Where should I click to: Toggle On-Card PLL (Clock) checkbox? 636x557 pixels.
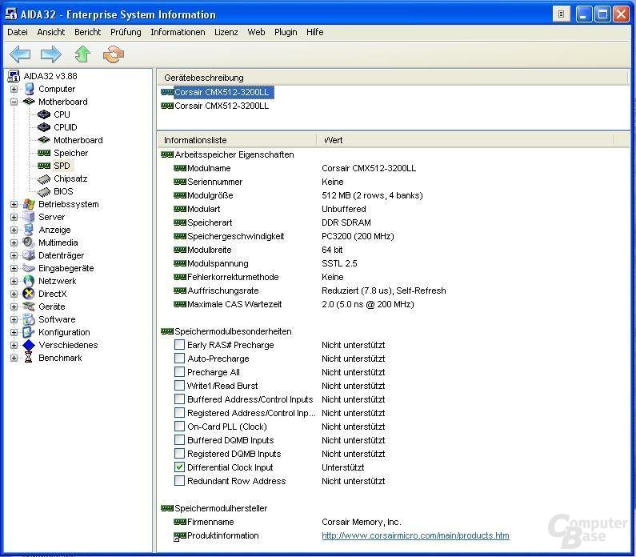(179, 427)
